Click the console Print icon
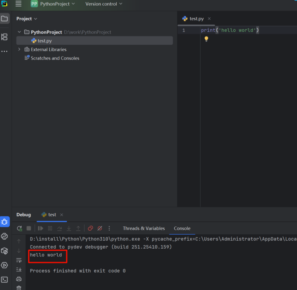This screenshot has height=290, width=297. pos(19,279)
